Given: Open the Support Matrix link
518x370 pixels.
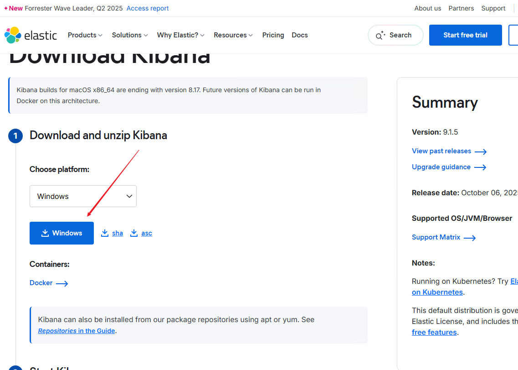Looking at the screenshot, I should pyautogui.click(x=436, y=237).
